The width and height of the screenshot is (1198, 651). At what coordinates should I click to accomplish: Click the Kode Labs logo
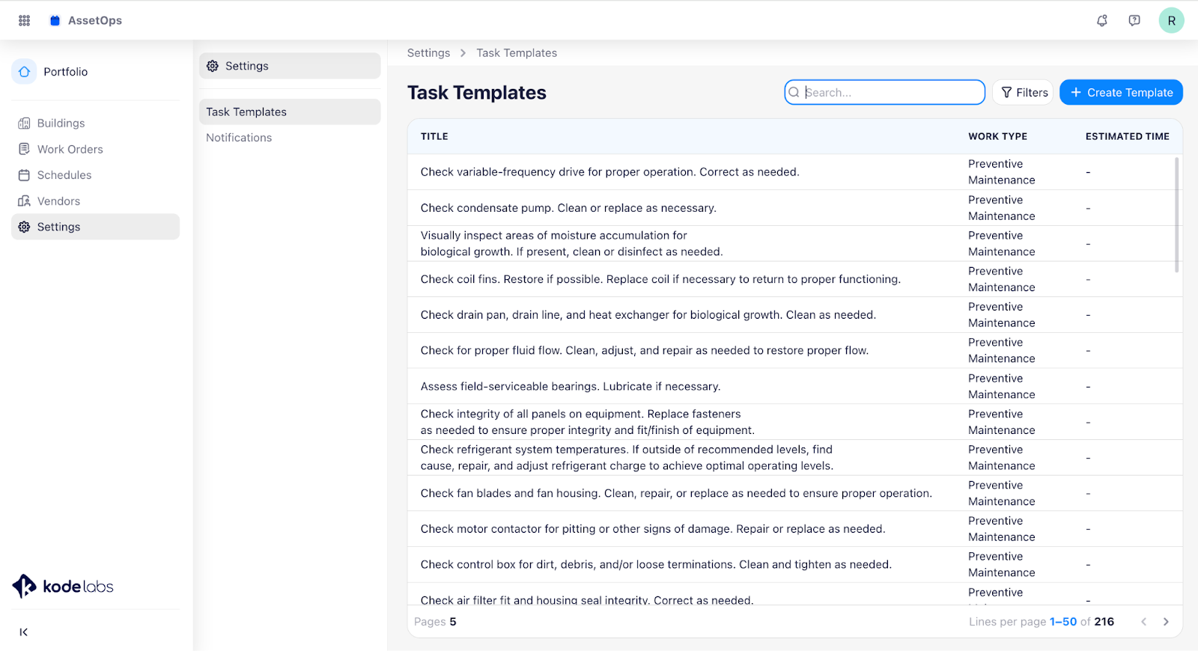[x=63, y=586]
